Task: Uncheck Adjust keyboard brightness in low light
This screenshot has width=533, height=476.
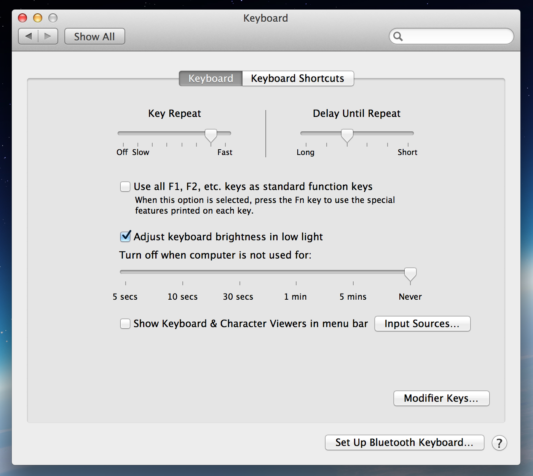Action: click(125, 236)
